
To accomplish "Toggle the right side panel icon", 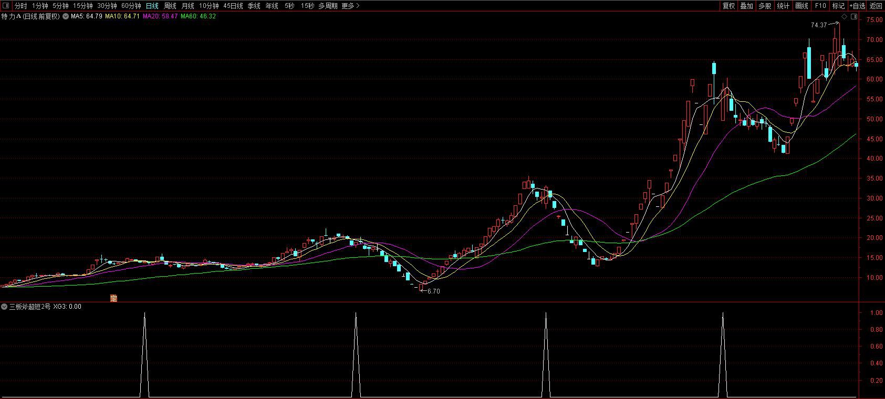I will [x=854, y=17].
